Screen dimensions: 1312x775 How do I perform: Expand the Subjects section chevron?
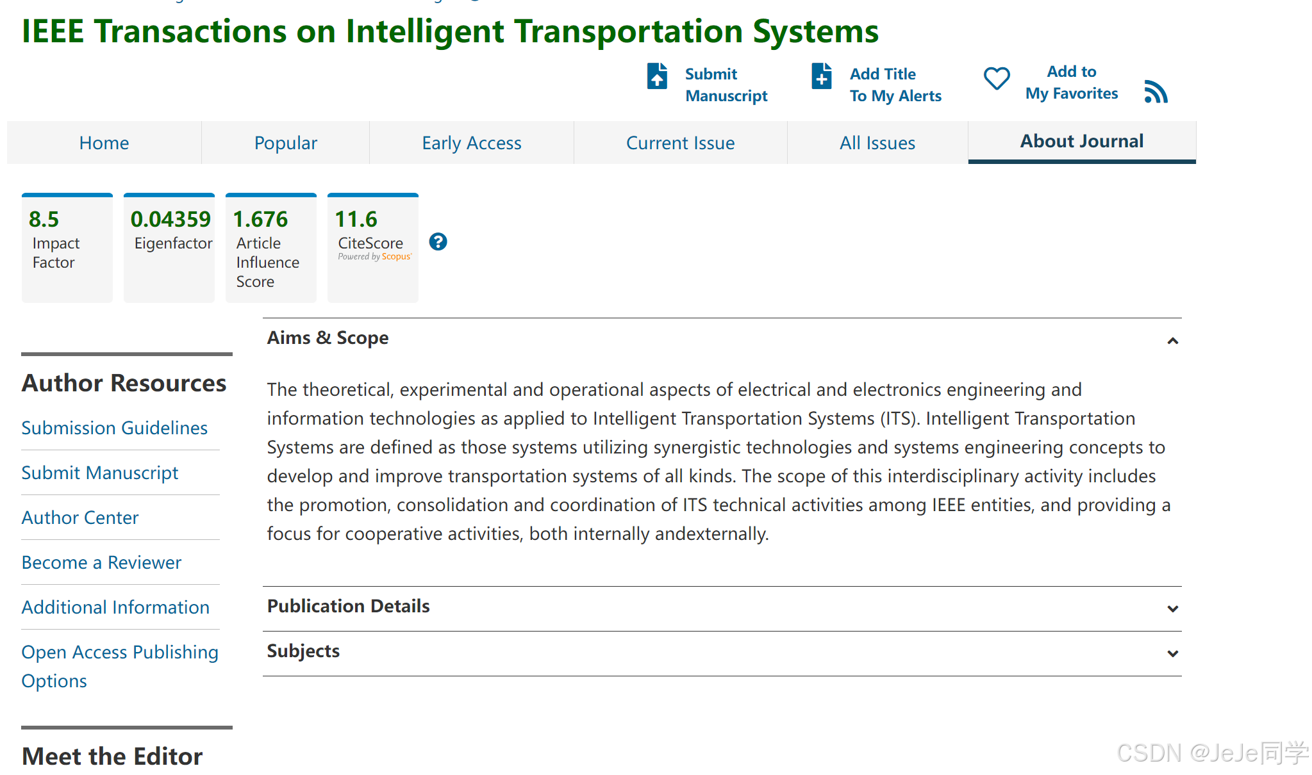[1172, 653]
